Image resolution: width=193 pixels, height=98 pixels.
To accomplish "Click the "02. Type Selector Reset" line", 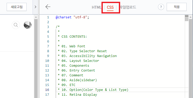I will tap(82, 51).
